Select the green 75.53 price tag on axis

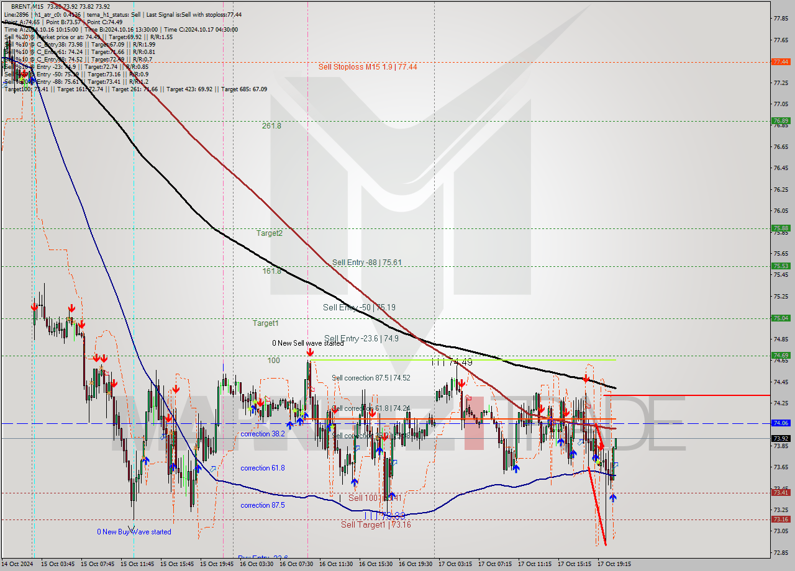(781, 266)
